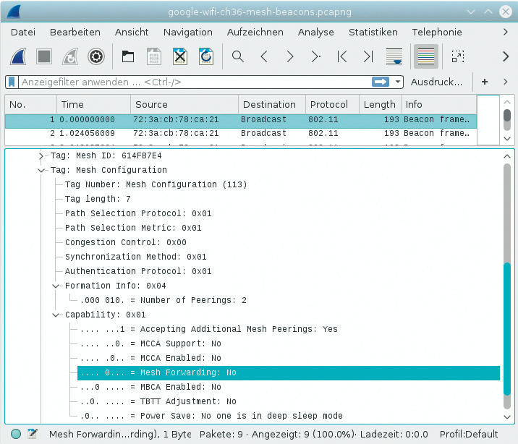Open the Aufzeichnen menu
The height and width of the screenshot is (444, 518).
pyautogui.click(x=255, y=32)
